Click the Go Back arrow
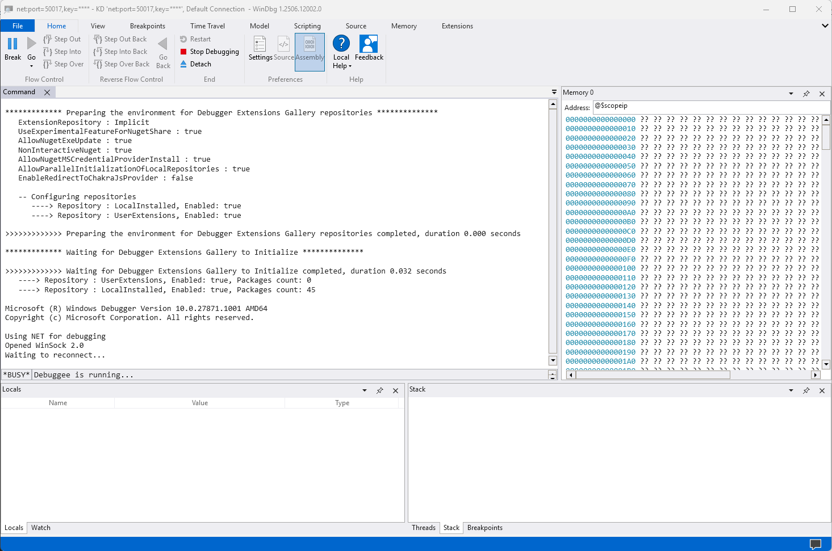 163,44
